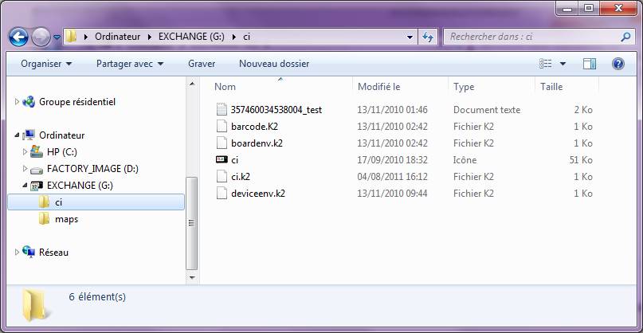This screenshot has height=333, width=643.
Task: Expand the HP (C:) drive node
Action: click(25, 151)
